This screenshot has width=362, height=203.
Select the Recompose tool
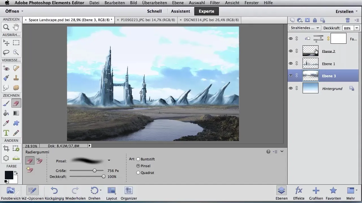click(16, 148)
